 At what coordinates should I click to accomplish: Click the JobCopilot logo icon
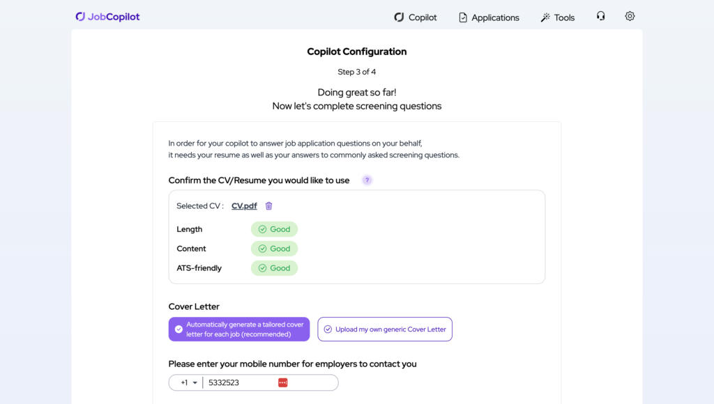pyautogui.click(x=79, y=16)
